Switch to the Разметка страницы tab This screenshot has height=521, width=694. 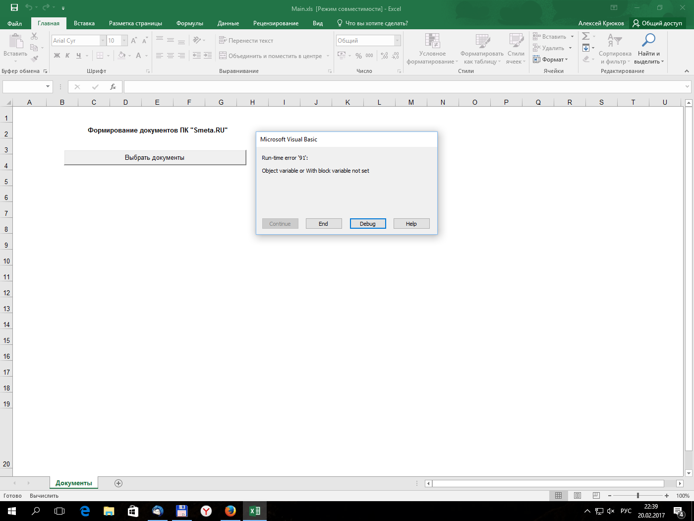click(135, 23)
